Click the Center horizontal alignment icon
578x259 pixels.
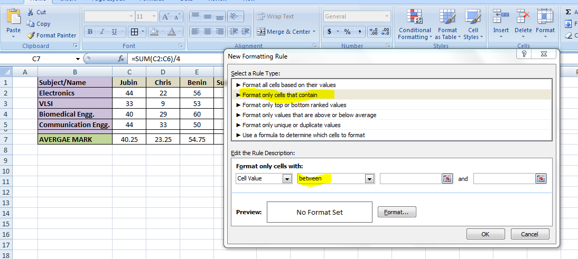point(208,31)
